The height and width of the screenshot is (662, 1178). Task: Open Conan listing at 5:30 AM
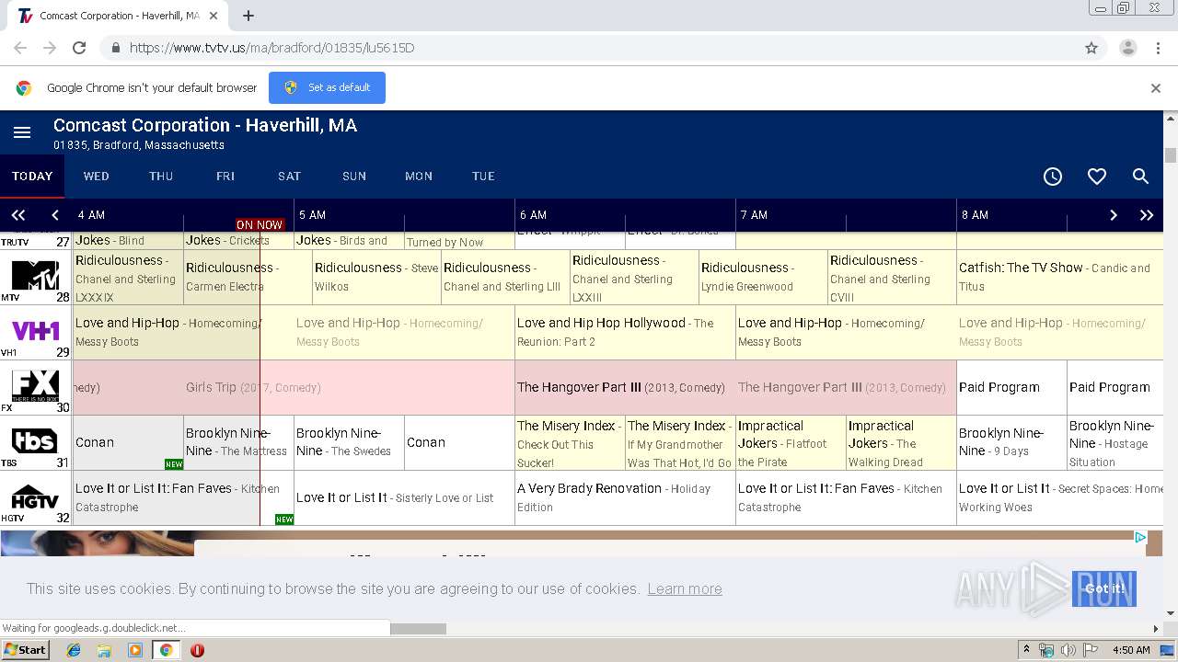point(460,442)
